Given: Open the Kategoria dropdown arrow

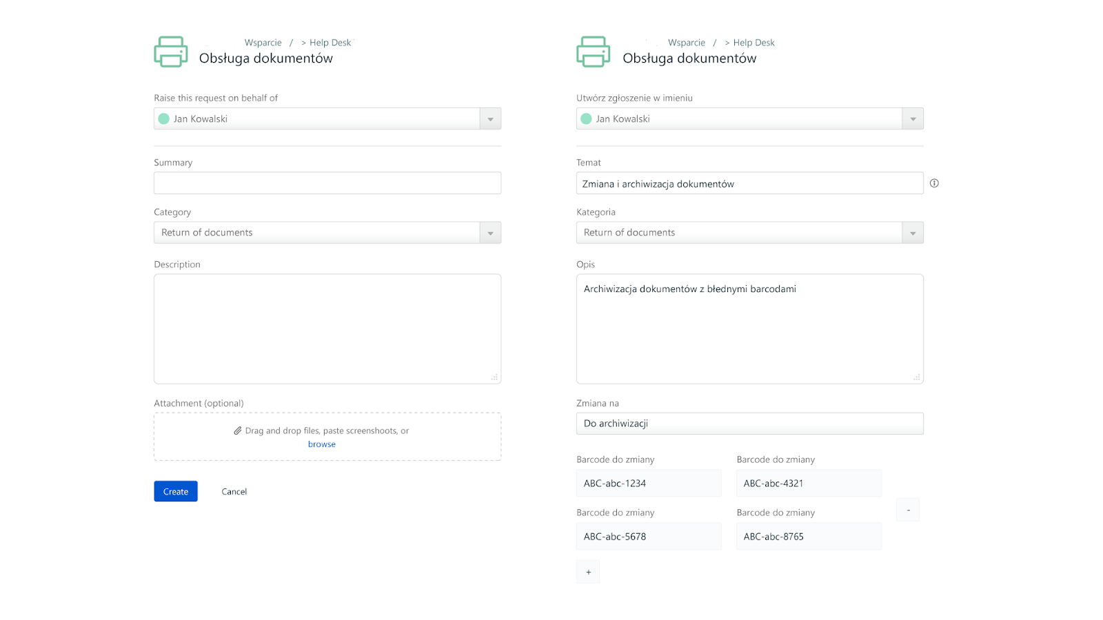Looking at the screenshot, I should pyautogui.click(x=913, y=233).
